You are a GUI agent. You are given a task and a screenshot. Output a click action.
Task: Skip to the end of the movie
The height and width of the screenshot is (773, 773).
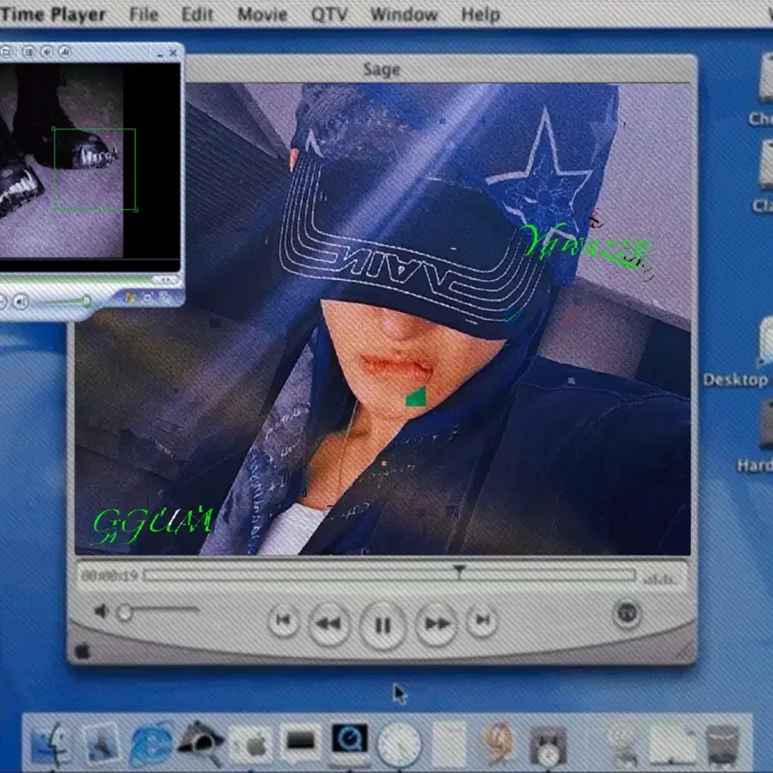pos(482,620)
